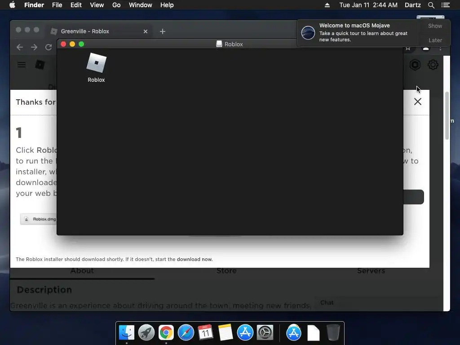Open Robux icon on Roblox page

415,65
